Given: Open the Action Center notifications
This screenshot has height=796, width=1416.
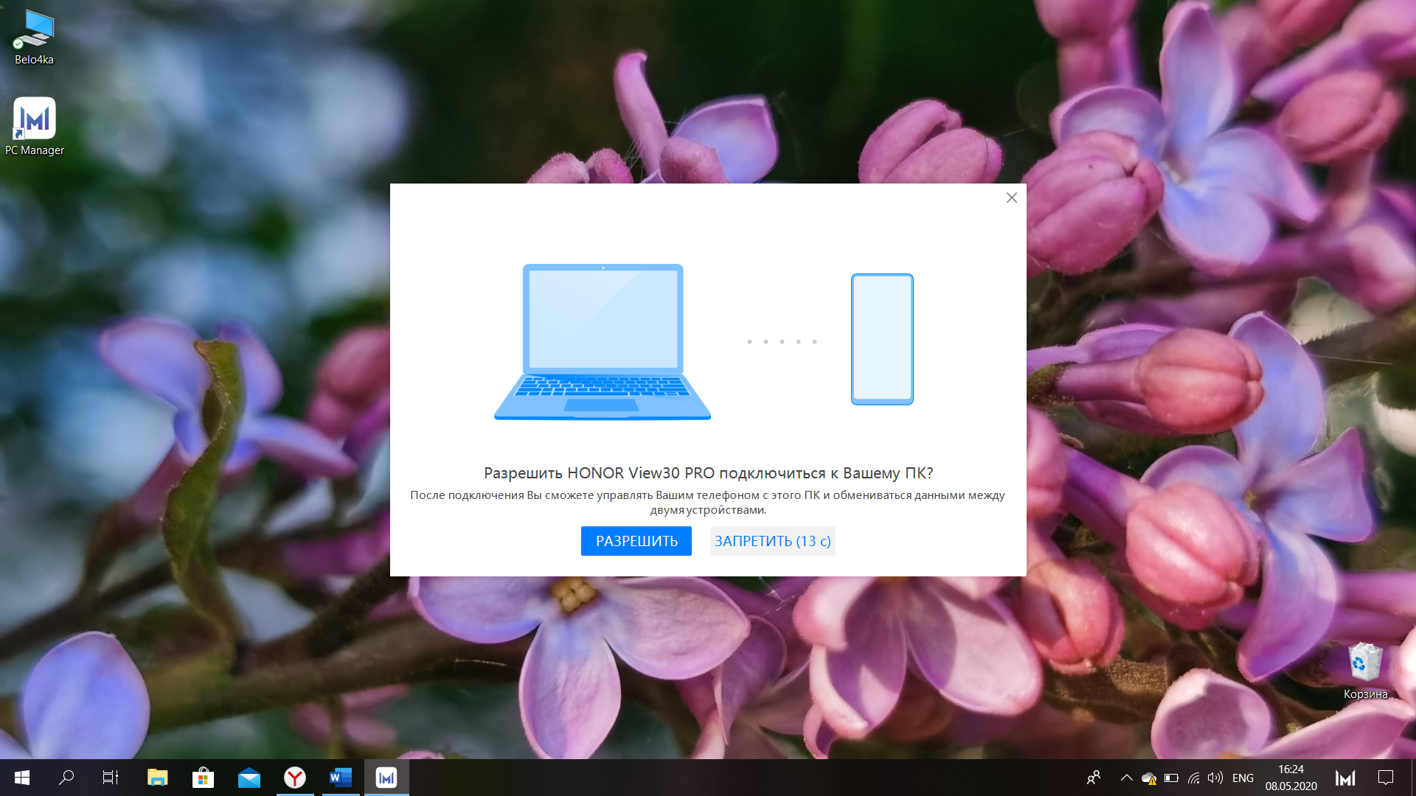Looking at the screenshot, I should pos(1386,778).
